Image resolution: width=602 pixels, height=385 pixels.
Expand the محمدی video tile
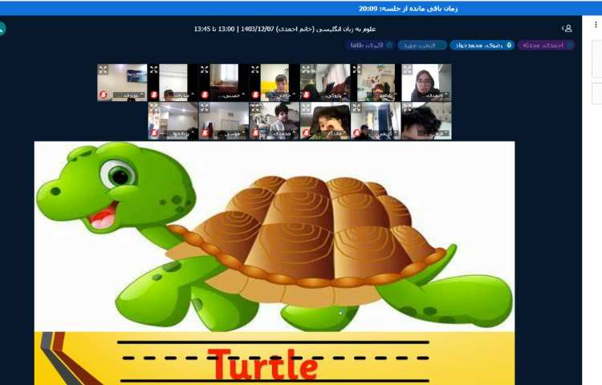click(255, 107)
